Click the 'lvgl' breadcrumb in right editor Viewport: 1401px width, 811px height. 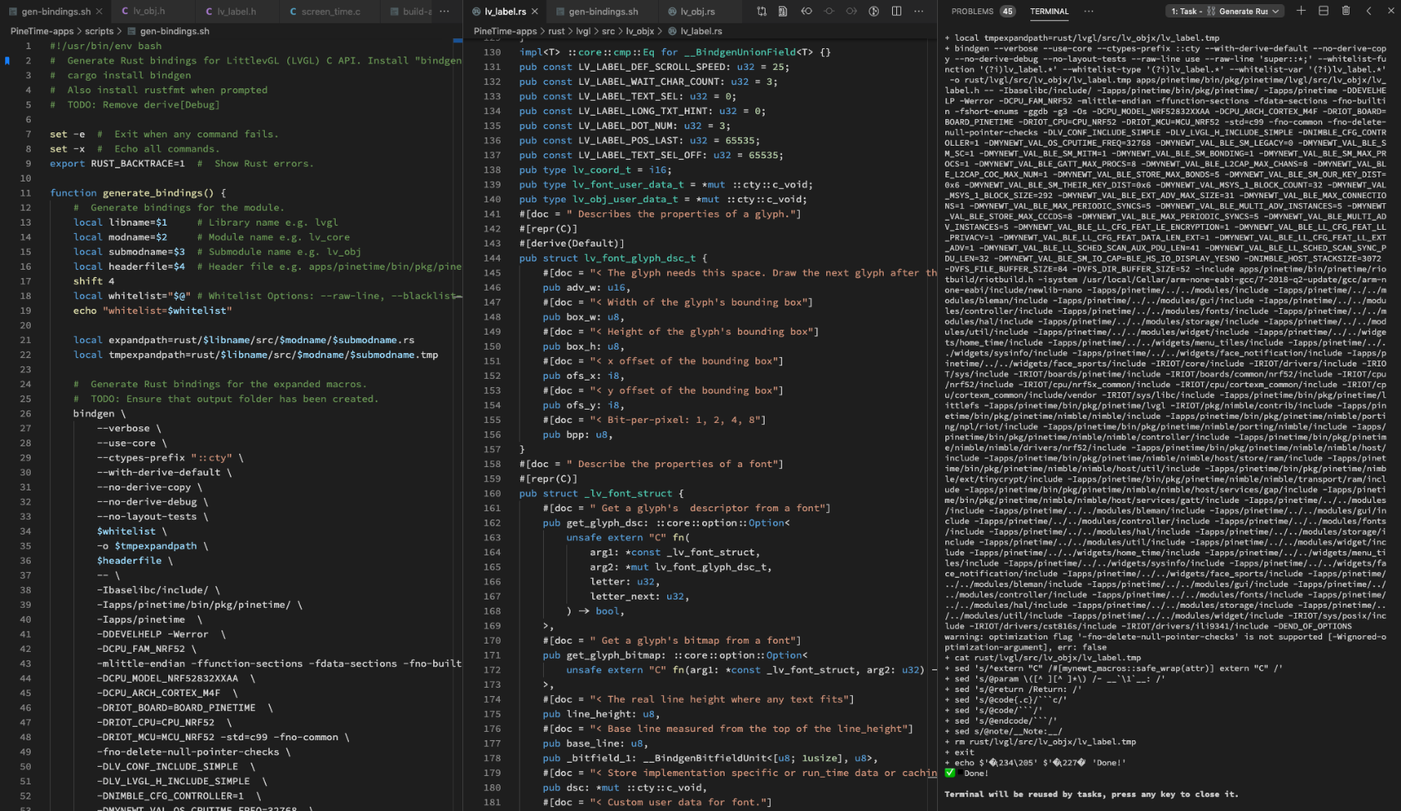click(583, 31)
